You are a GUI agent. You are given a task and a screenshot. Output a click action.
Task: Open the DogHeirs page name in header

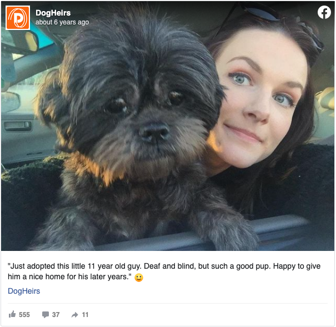(x=53, y=13)
